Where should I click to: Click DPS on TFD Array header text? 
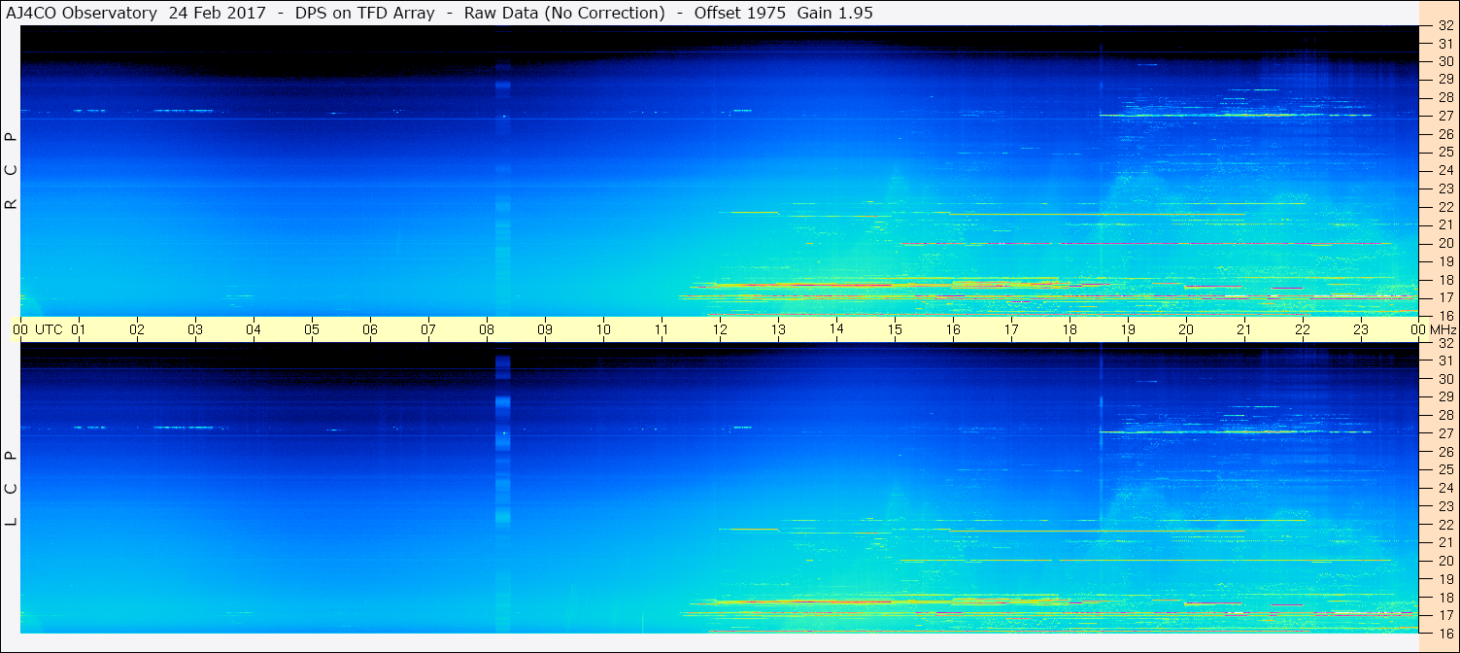[365, 14]
